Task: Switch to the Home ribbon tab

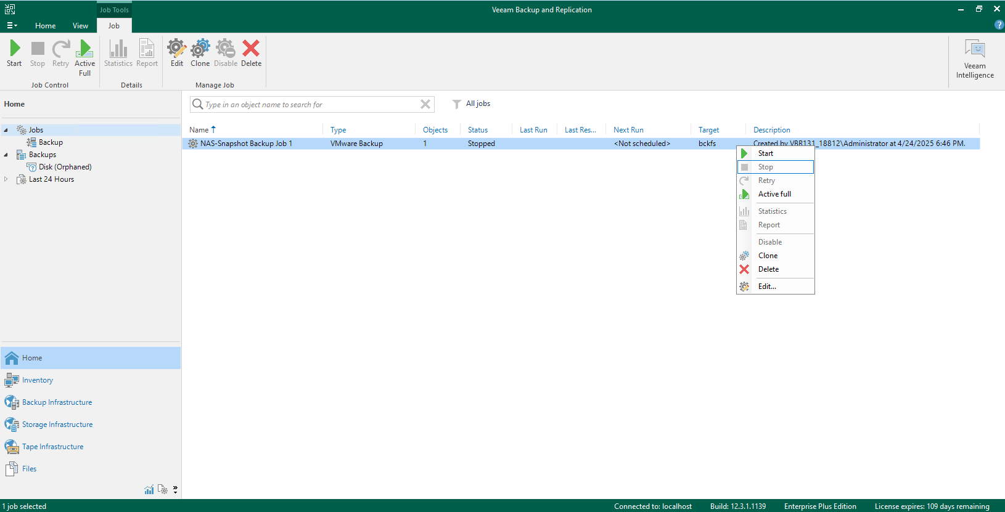Action: point(45,26)
